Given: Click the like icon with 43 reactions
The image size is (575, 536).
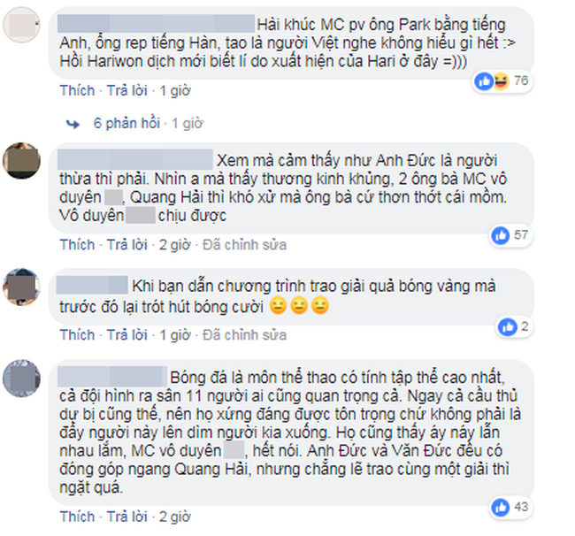Looking at the screenshot, I should (x=501, y=508).
